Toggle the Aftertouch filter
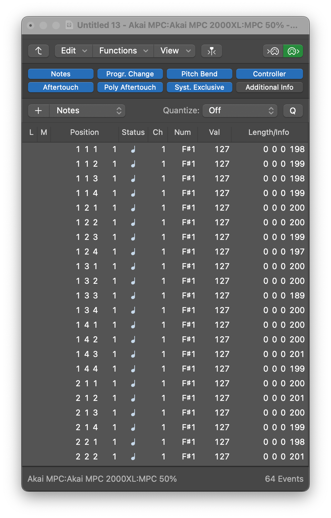This screenshot has width=331, height=518. point(61,87)
